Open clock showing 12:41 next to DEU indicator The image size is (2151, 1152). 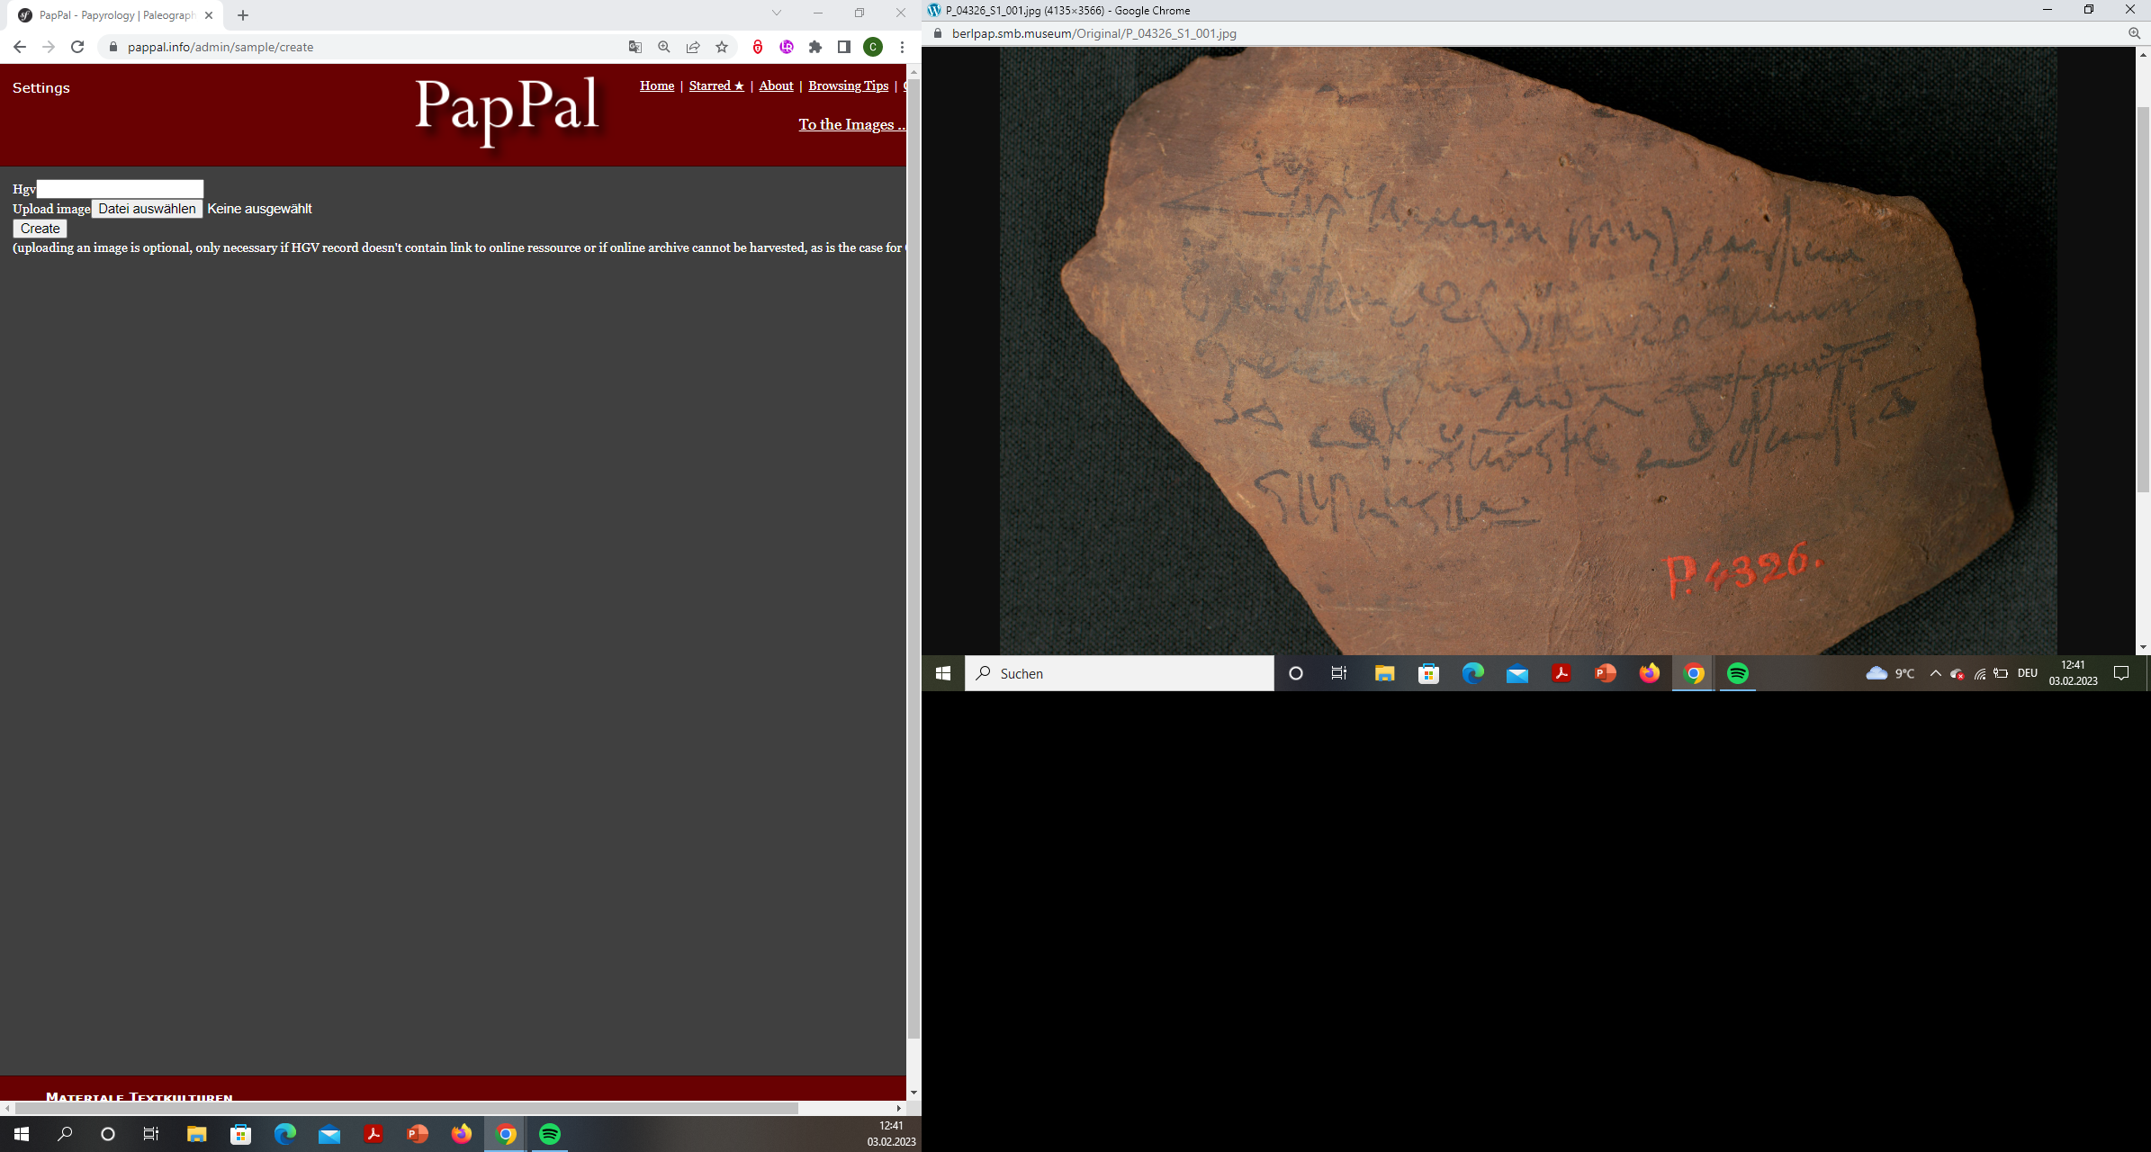(x=2074, y=673)
